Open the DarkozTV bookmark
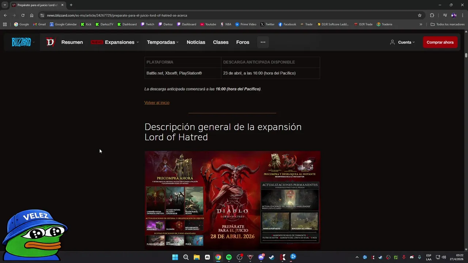The image size is (468, 263). click(104, 24)
